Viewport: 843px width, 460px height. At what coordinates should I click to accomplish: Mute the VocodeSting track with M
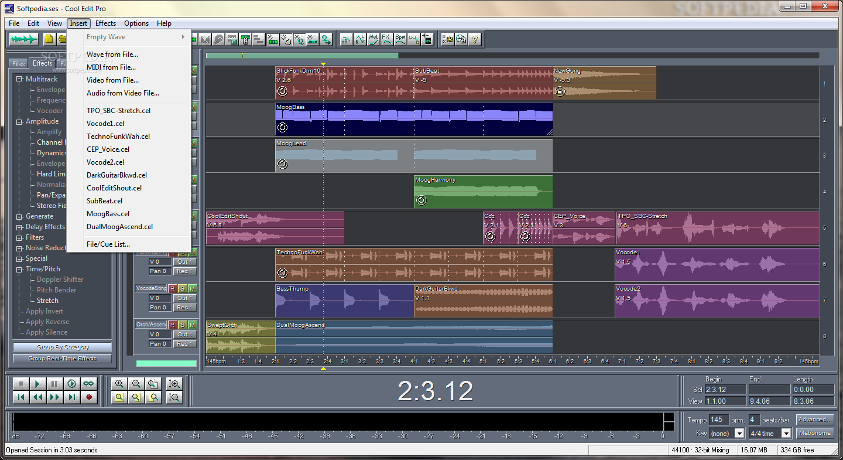pyautogui.click(x=193, y=288)
